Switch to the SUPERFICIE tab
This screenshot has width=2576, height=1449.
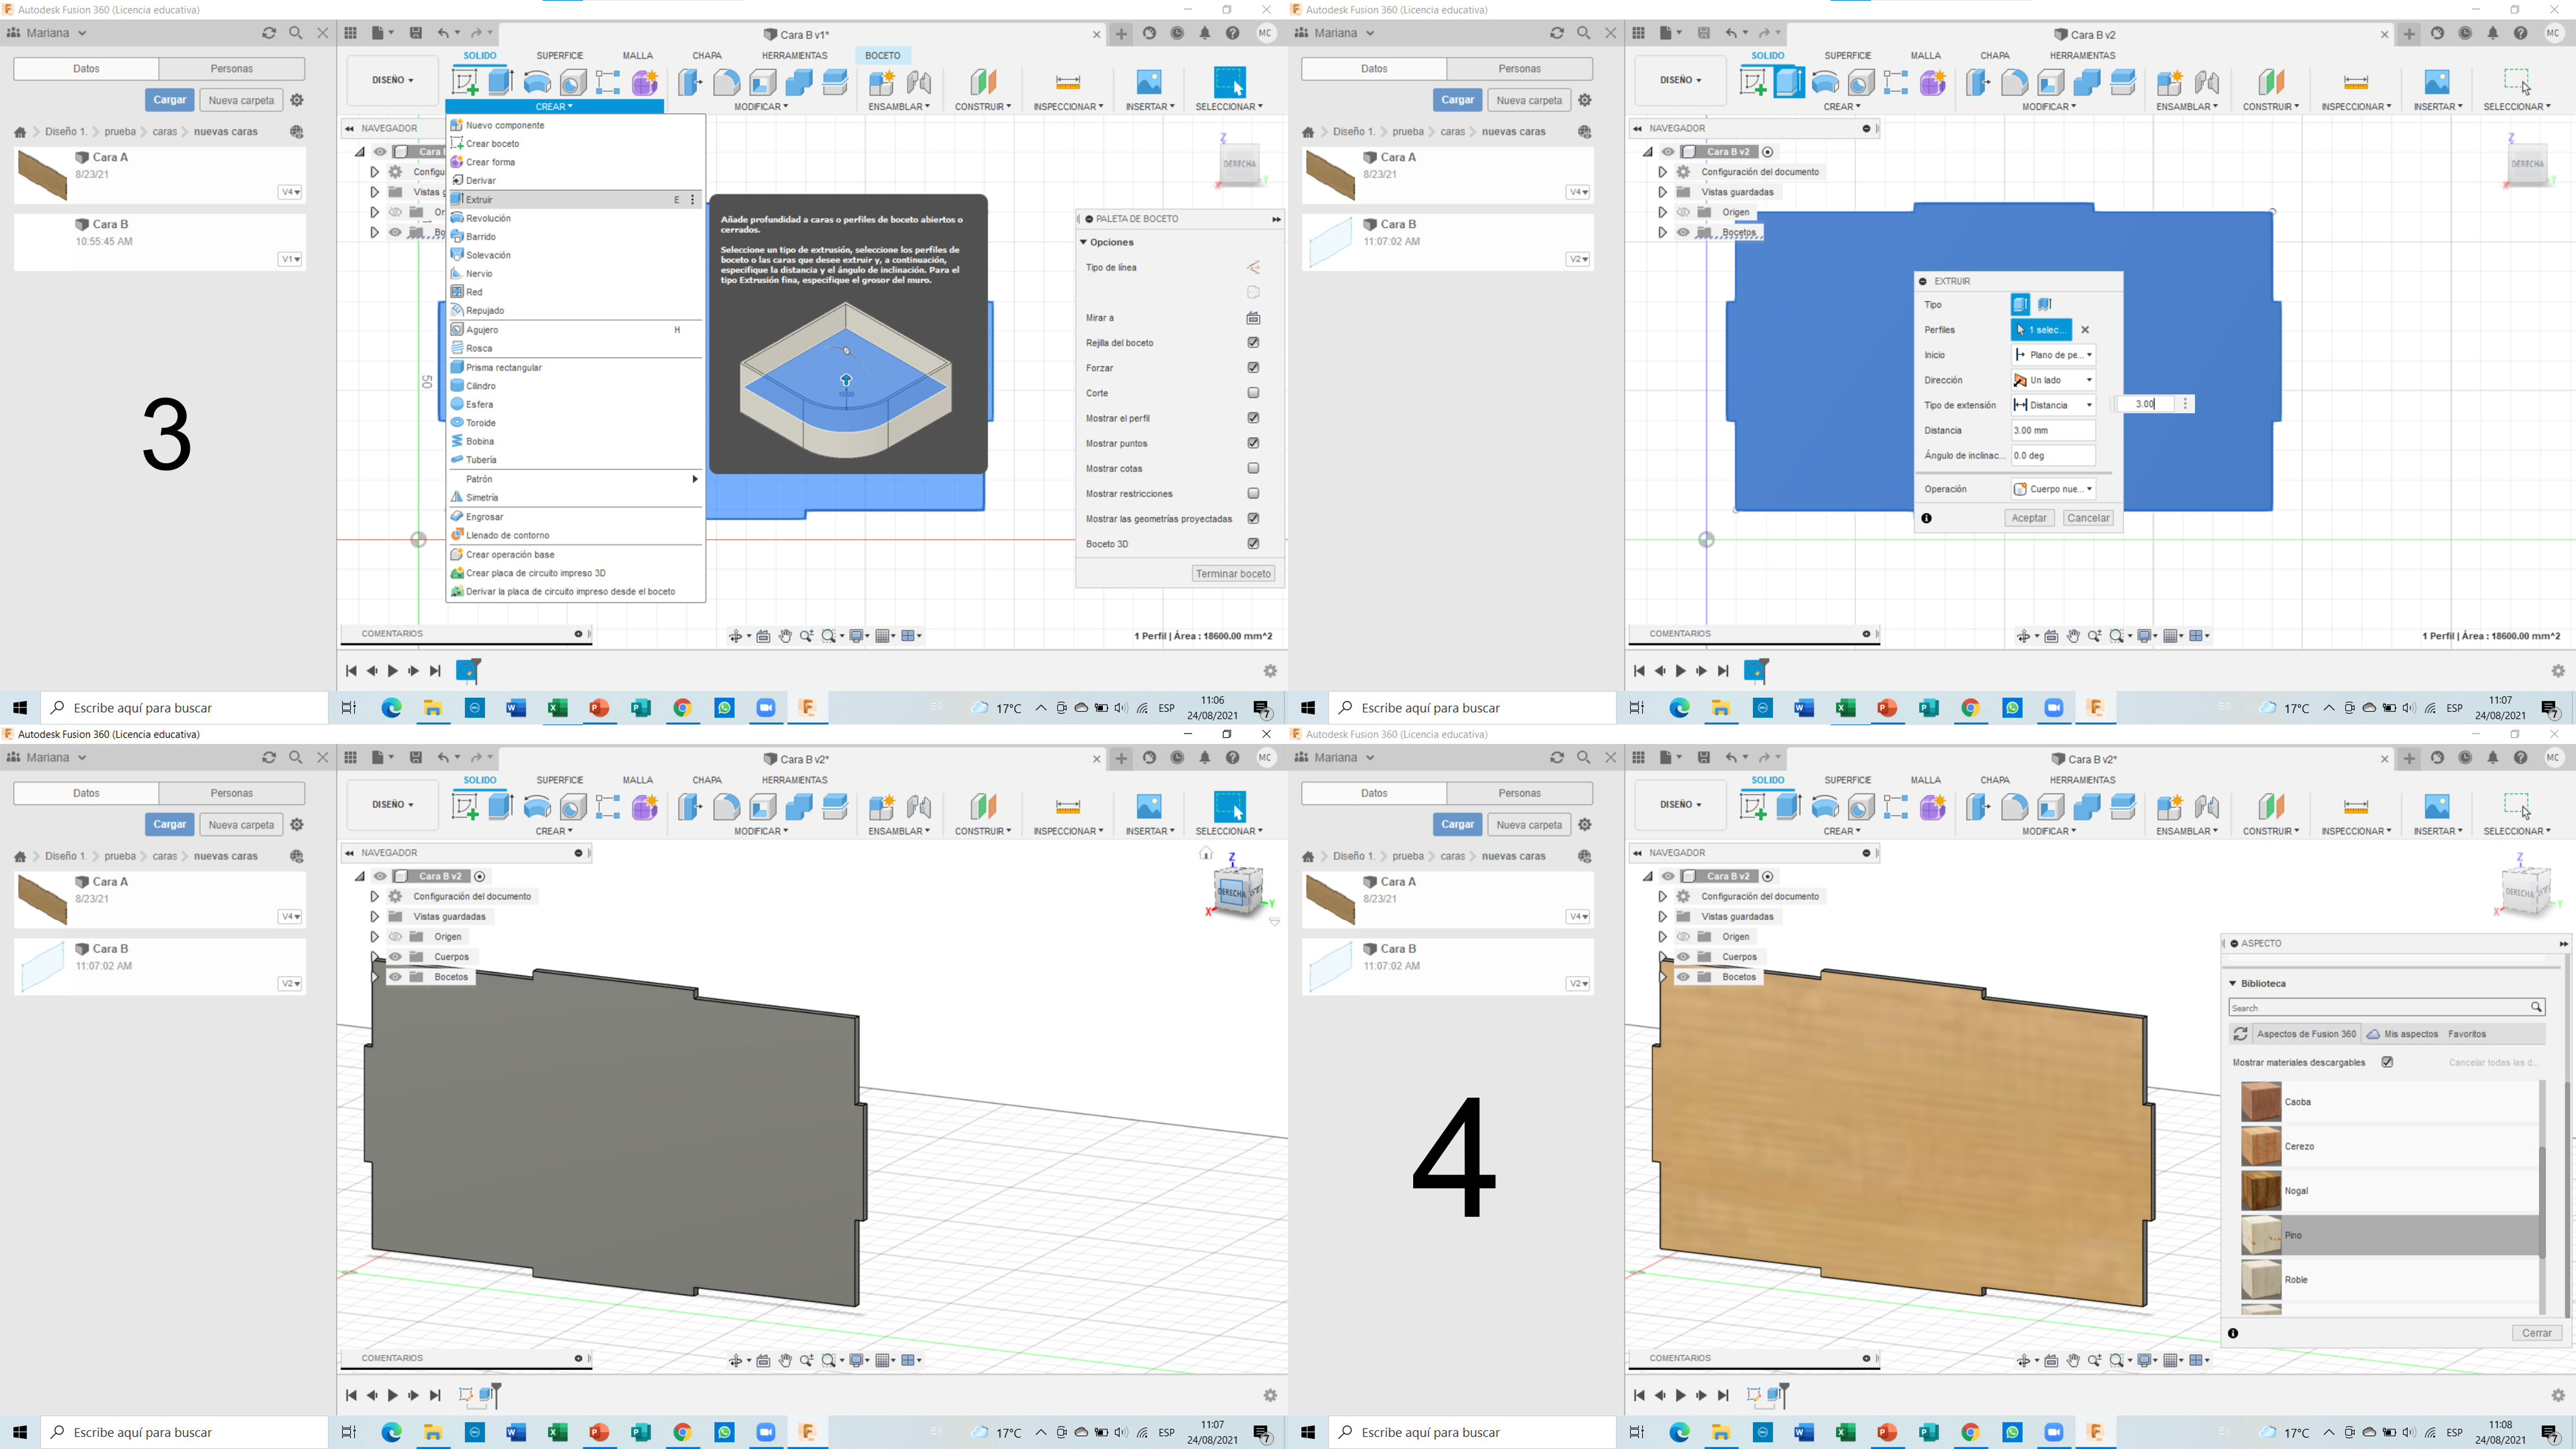(559, 55)
